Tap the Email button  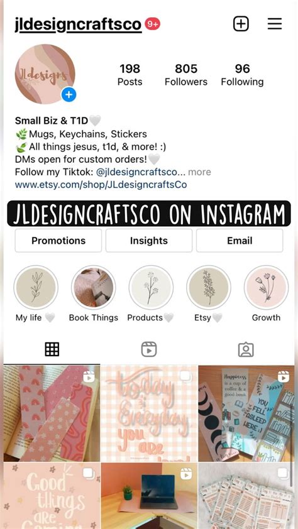coord(240,241)
